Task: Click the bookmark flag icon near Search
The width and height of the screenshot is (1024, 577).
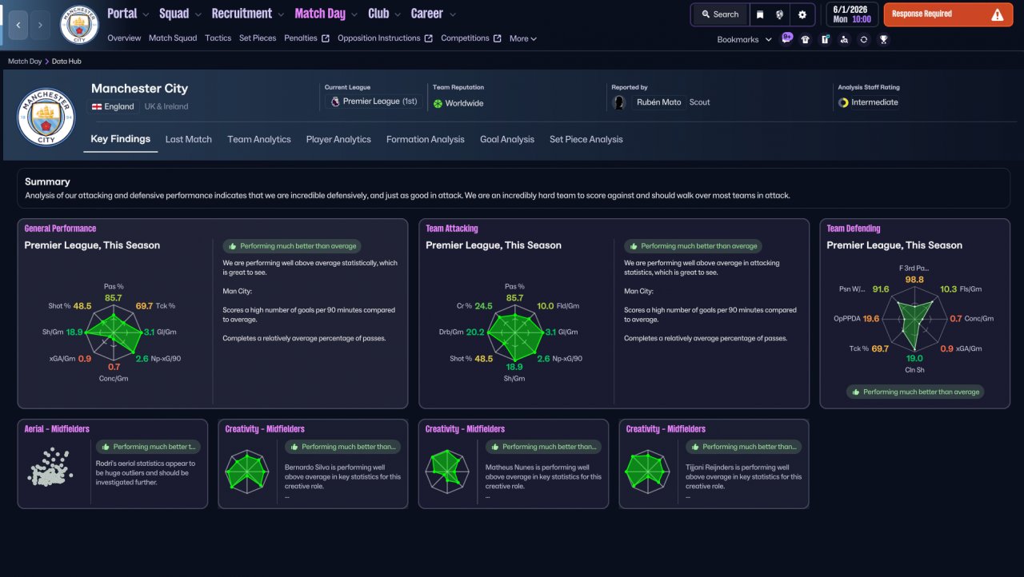Action: pyautogui.click(x=760, y=14)
